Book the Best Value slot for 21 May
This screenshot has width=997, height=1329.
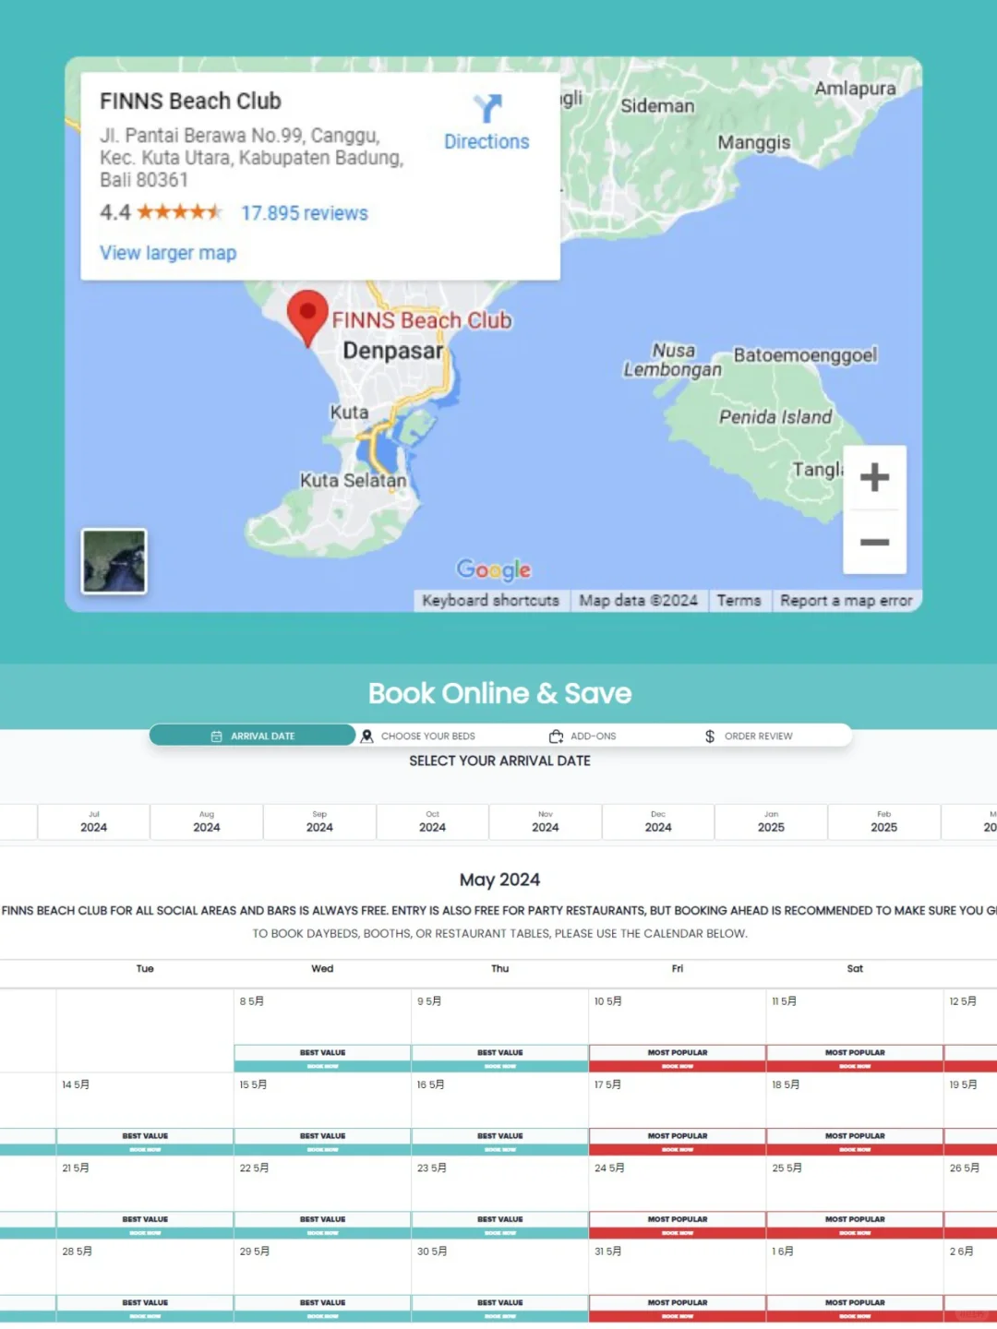tap(145, 1225)
